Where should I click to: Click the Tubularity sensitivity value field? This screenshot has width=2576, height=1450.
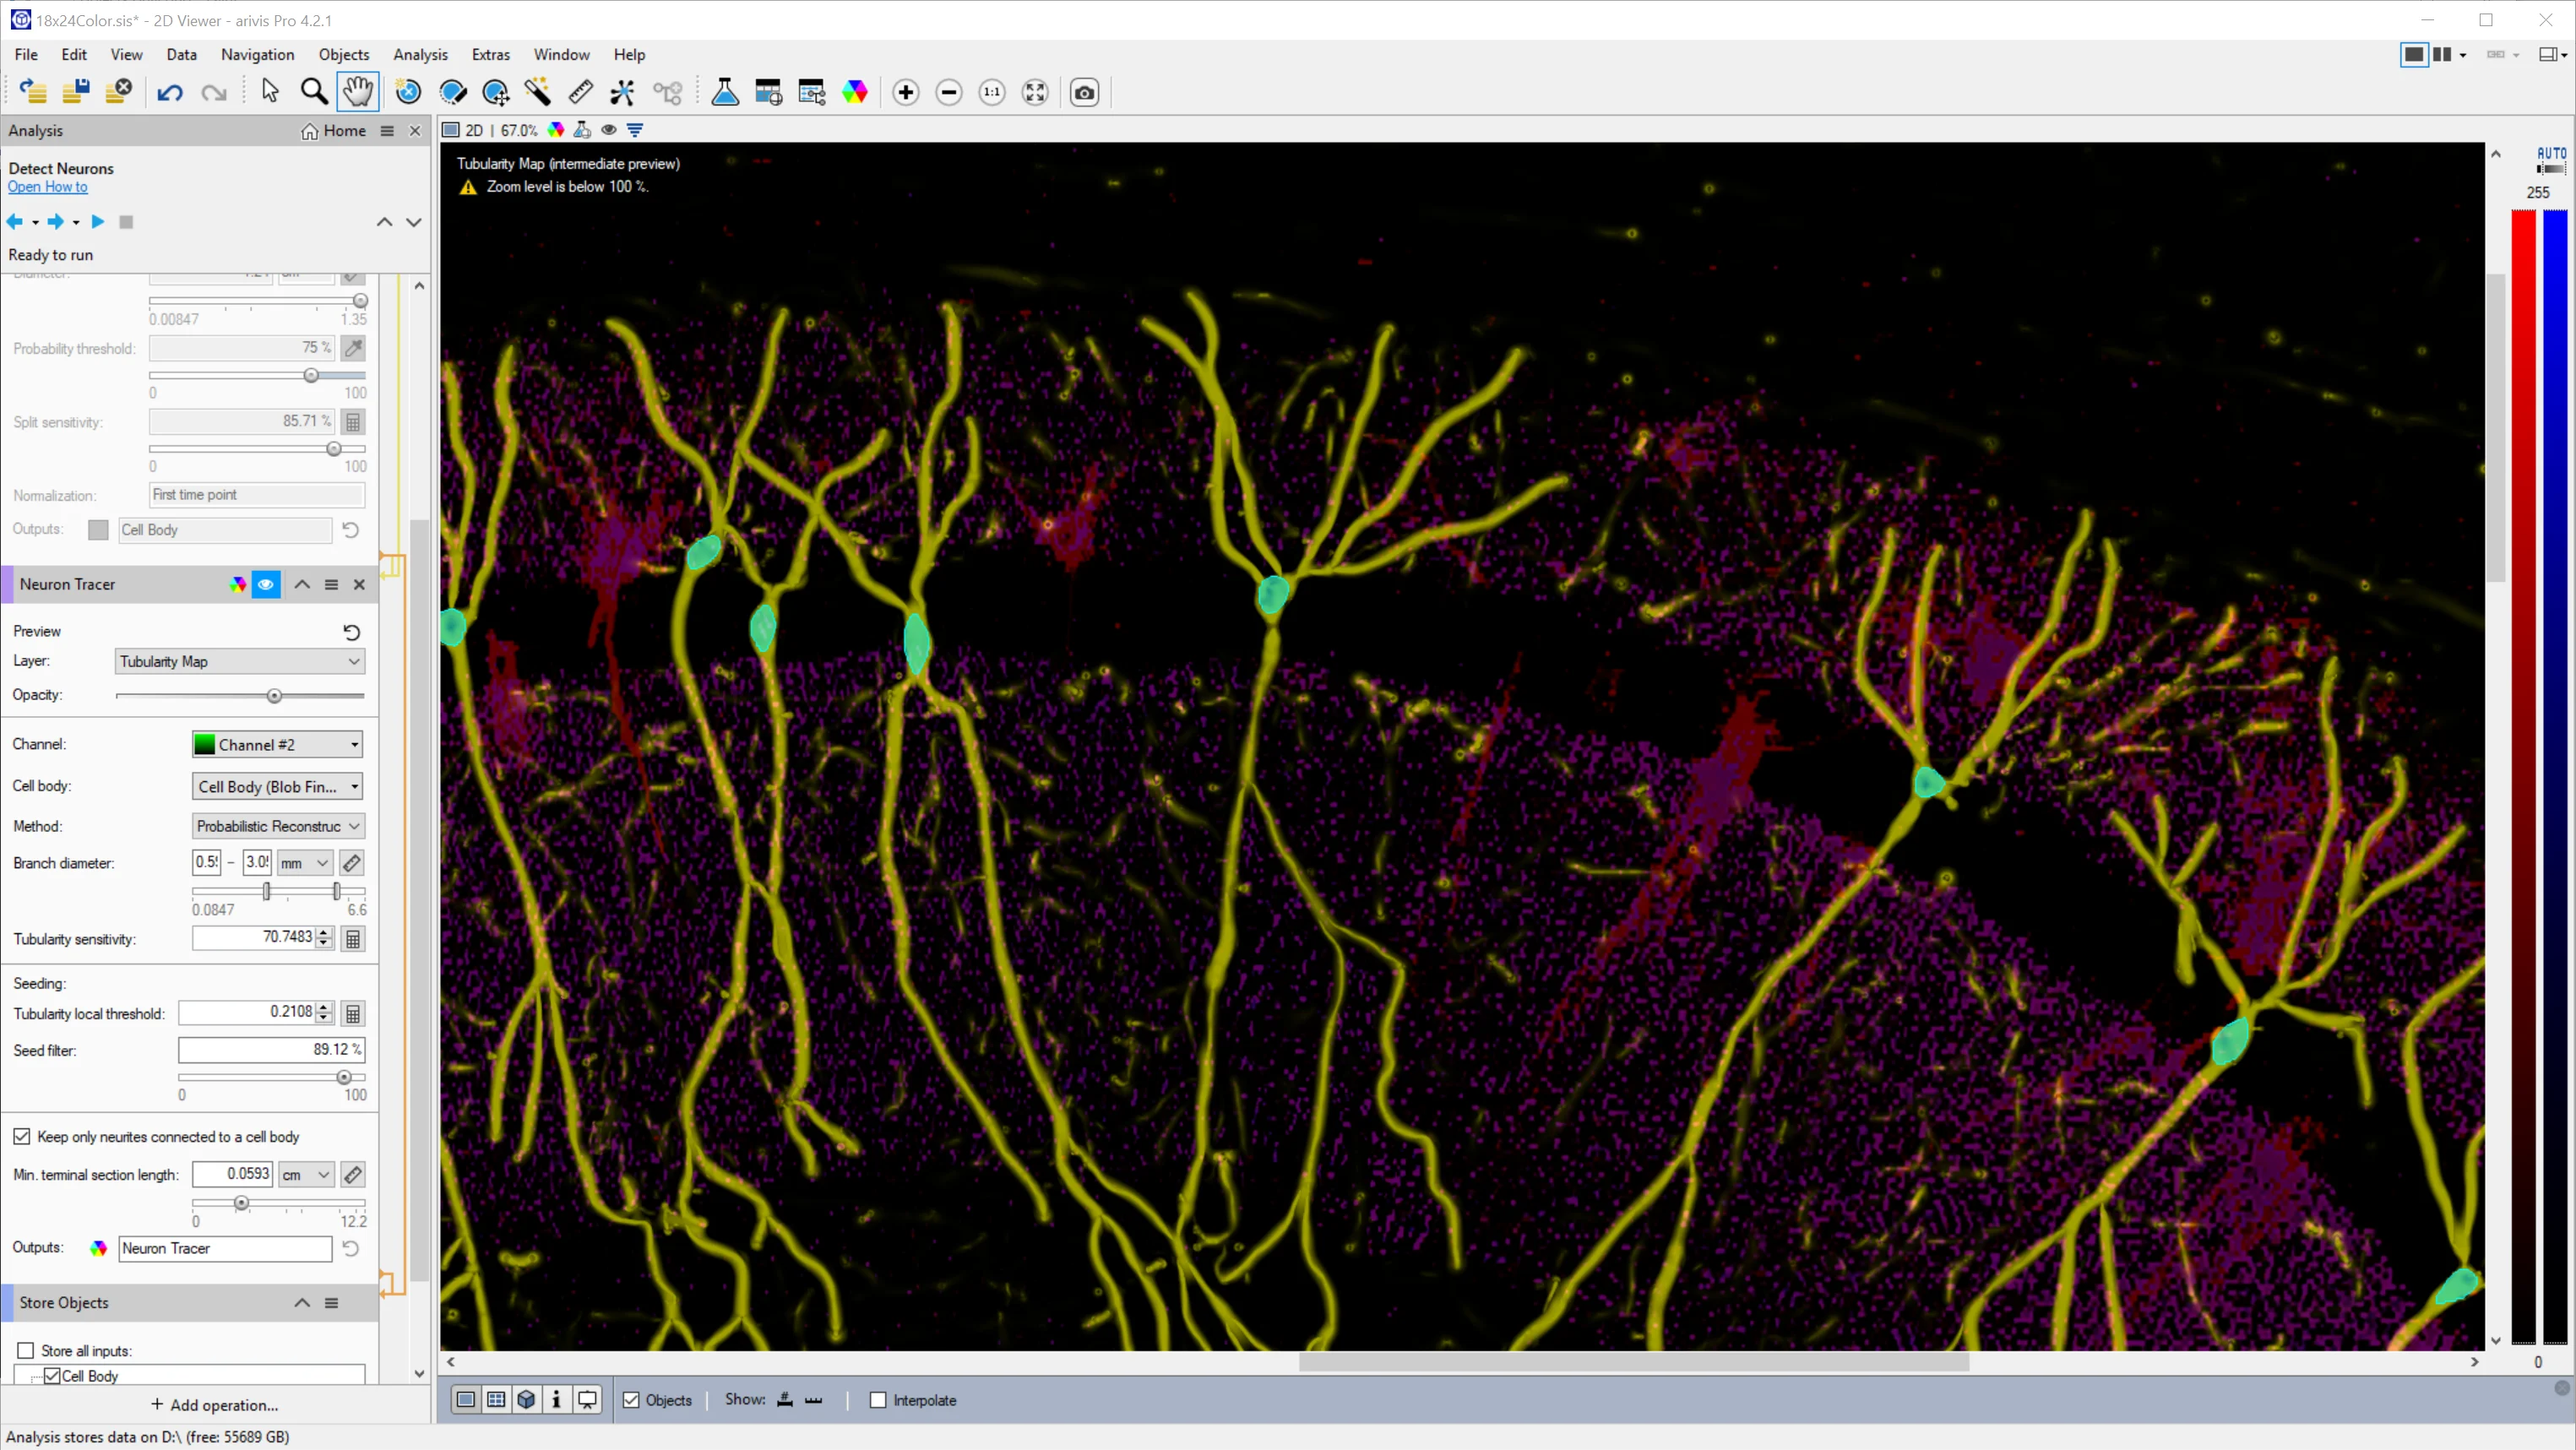point(253,937)
